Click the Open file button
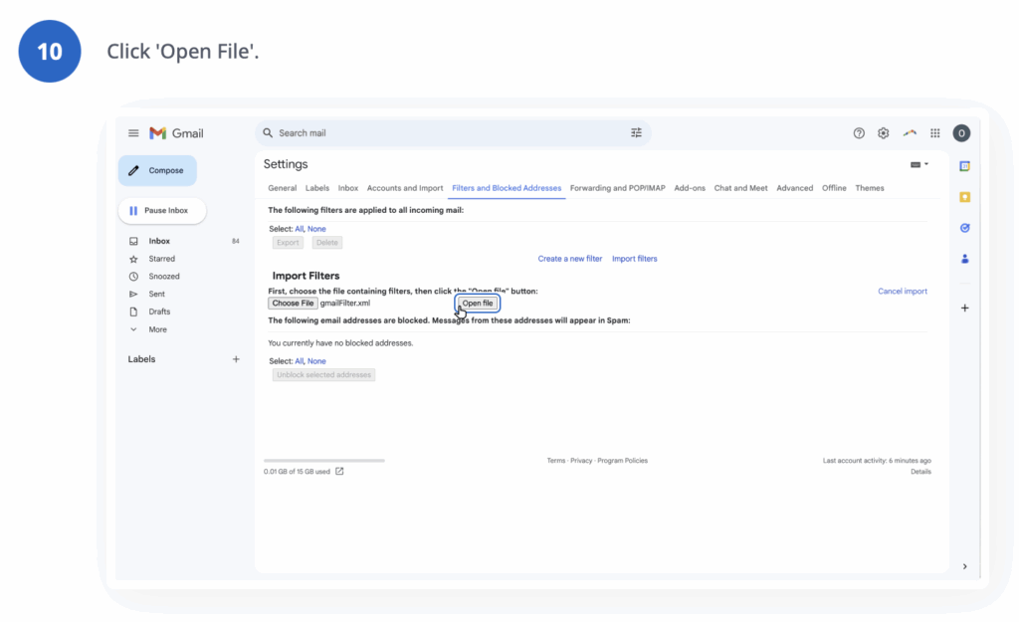Image resolution: width=1019 pixels, height=622 pixels. [477, 303]
